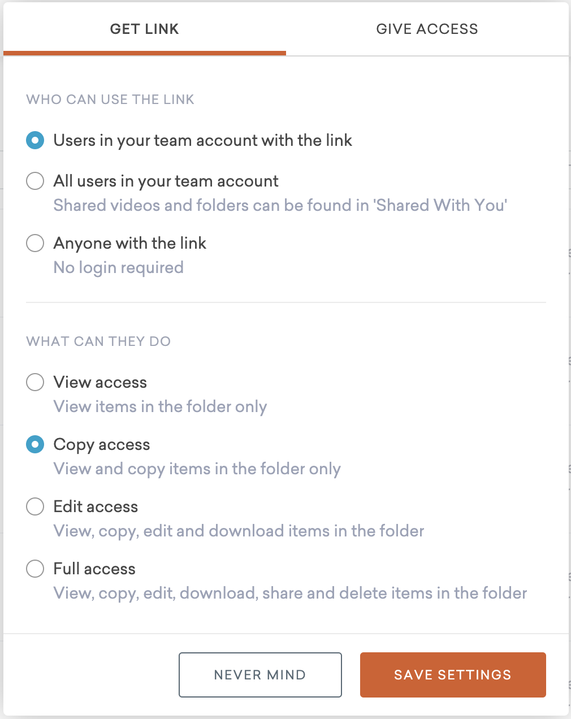
Task: Click 'View and copy items in the folder only'
Action: click(x=197, y=469)
